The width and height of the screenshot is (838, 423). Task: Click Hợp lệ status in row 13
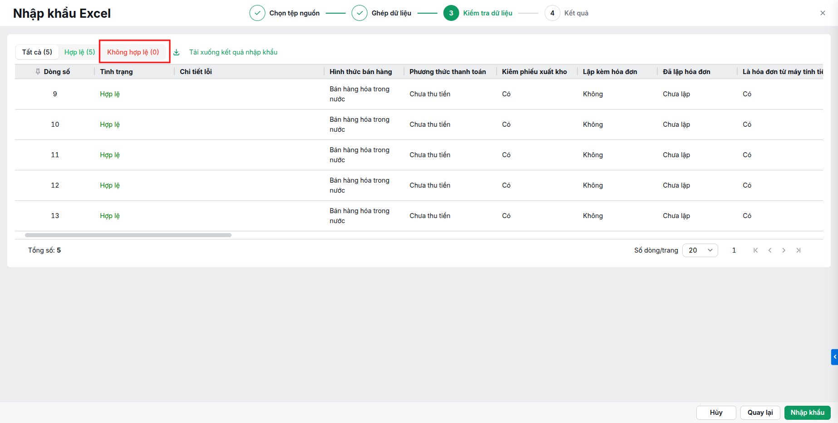(110, 216)
